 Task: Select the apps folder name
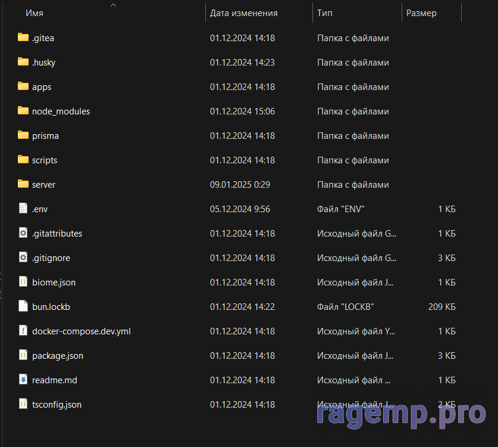tap(42, 87)
